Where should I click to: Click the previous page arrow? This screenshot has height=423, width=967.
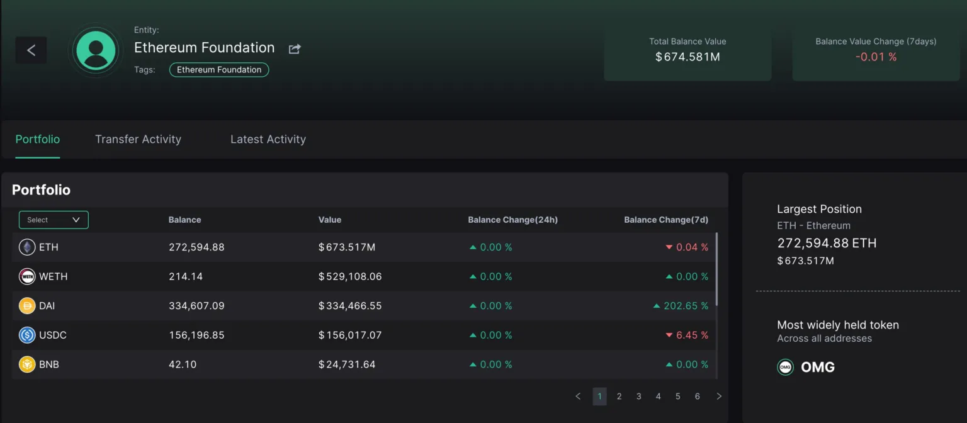[x=578, y=397]
